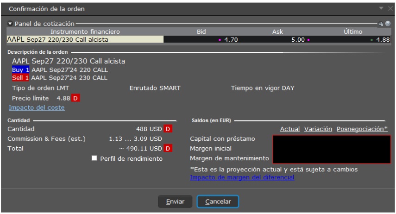This screenshot has width=396, height=214.
Task: Click the Instrumento financiero column header
Action: (85, 31)
